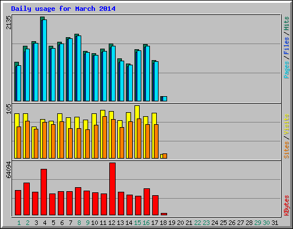Image resolution: width=293 pixels, height=229 pixels.
Task: Click day 1 on the x-axis
Action: [19, 223]
